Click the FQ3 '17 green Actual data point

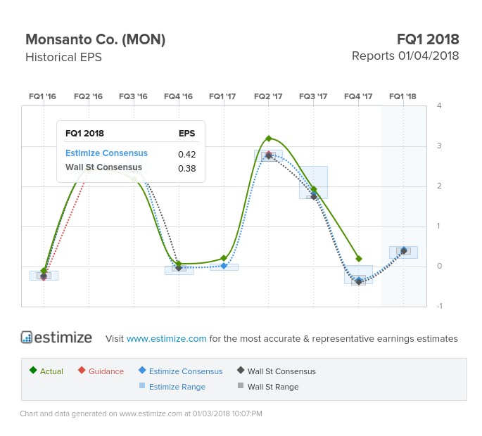[314, 190]
